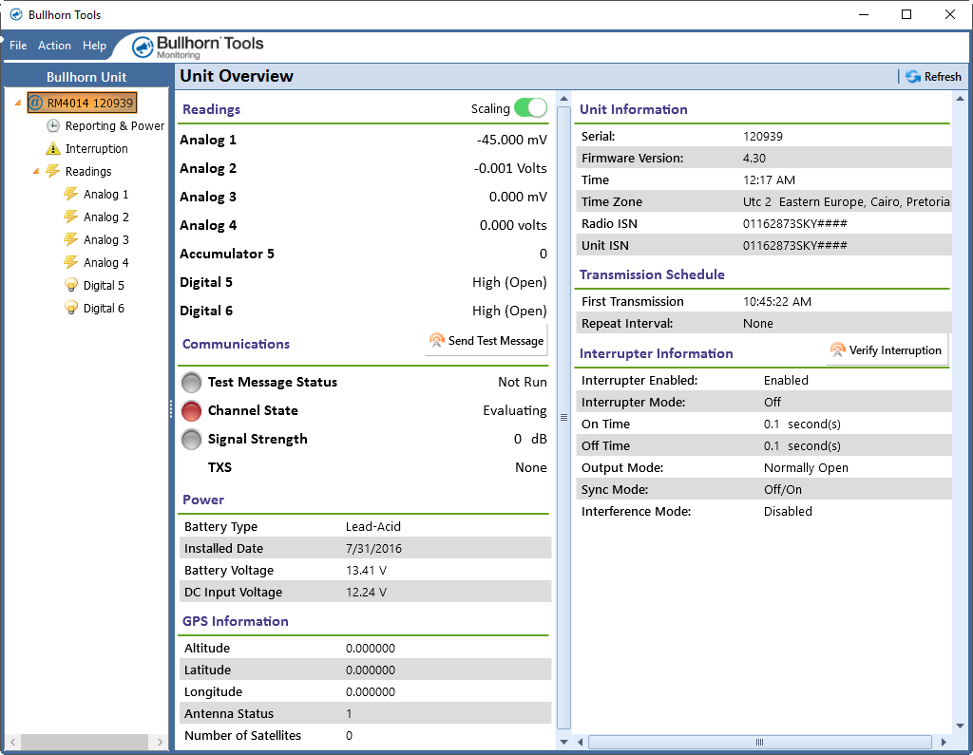The width and height of the screenshot is (973, 755).
Task: Click the lightning icon next to Analog 3 tree node
Action: coord(71,239)
